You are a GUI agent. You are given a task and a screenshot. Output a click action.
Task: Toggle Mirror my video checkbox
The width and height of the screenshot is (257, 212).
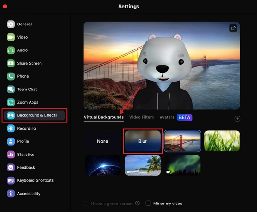click(148, 203)
